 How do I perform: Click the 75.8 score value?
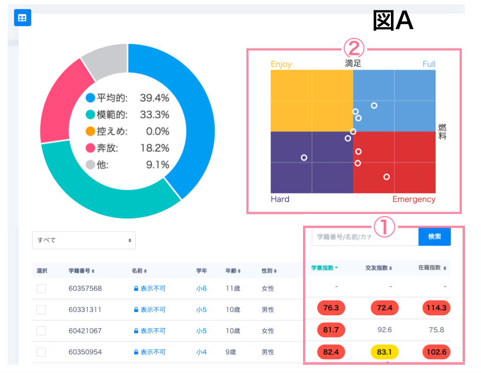(x=436, y=330)
